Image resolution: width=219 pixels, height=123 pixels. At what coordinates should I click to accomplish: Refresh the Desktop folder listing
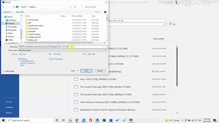(75, 7)
